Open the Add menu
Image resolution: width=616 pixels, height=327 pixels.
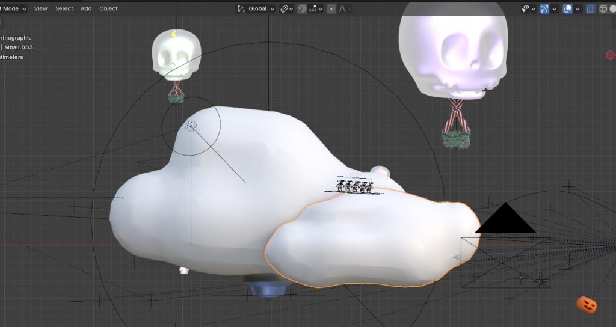[x=86, y=8]
